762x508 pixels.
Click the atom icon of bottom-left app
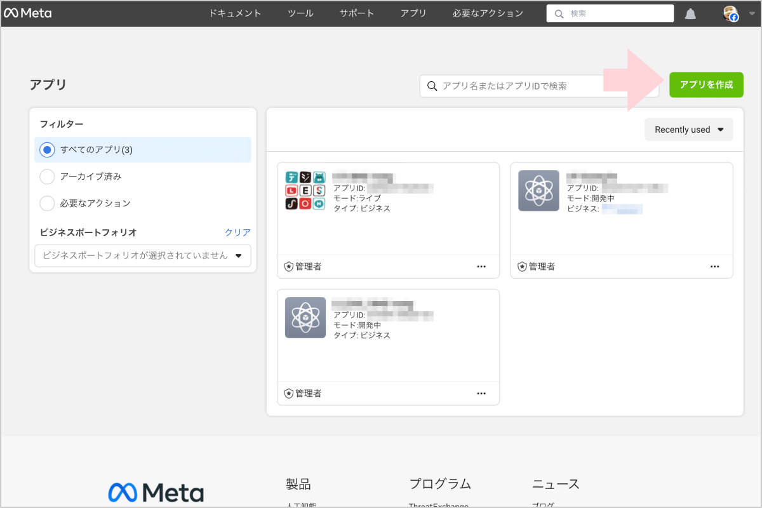pos(305,317)
